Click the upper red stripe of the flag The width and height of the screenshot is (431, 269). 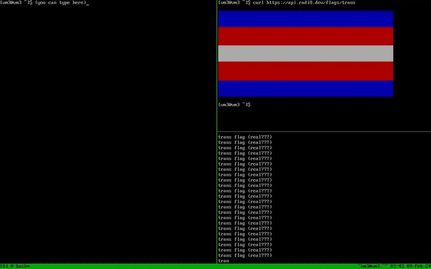click(x=306, y=36)
